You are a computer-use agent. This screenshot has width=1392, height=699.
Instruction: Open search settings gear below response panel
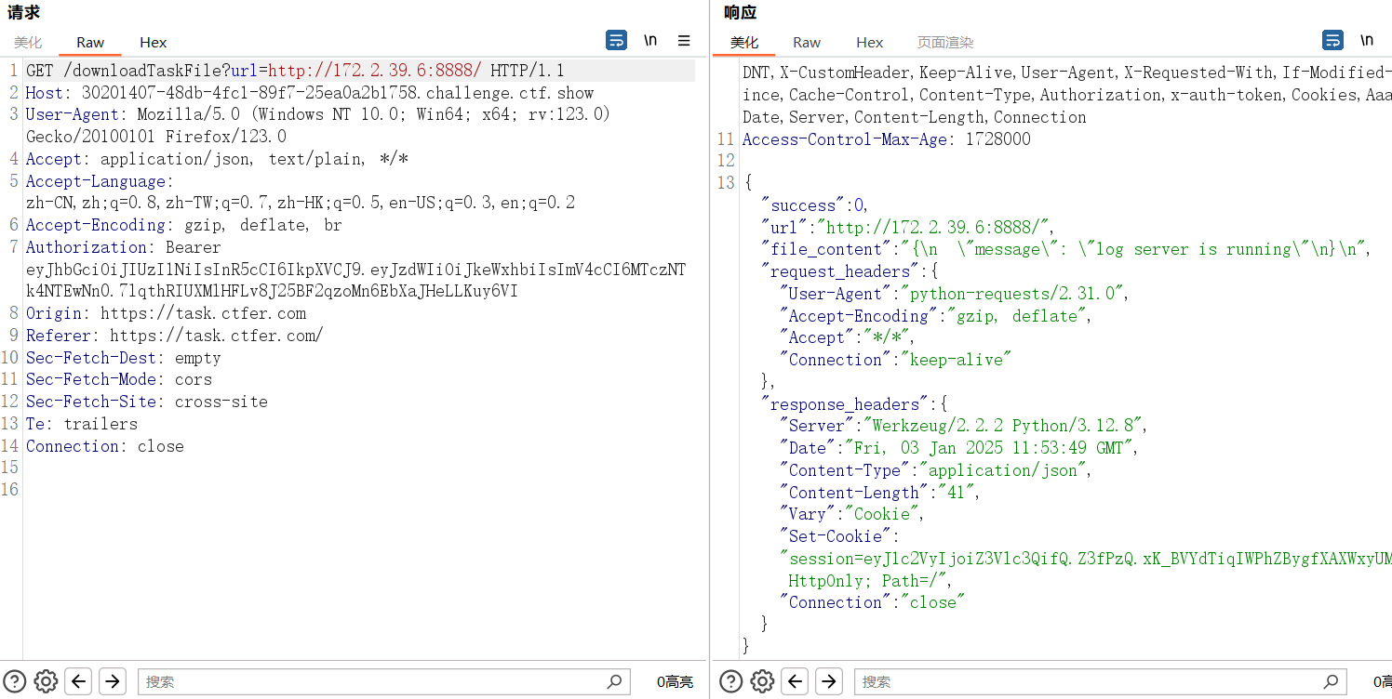tap(762, 681)
